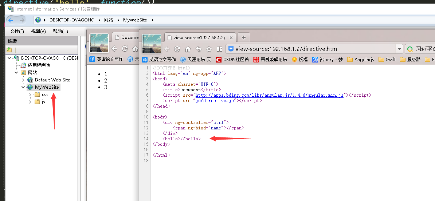Click the undo close-tab arrow in front browser
Viewport: 435px width, 201px height.
click(x=198, y=49)
